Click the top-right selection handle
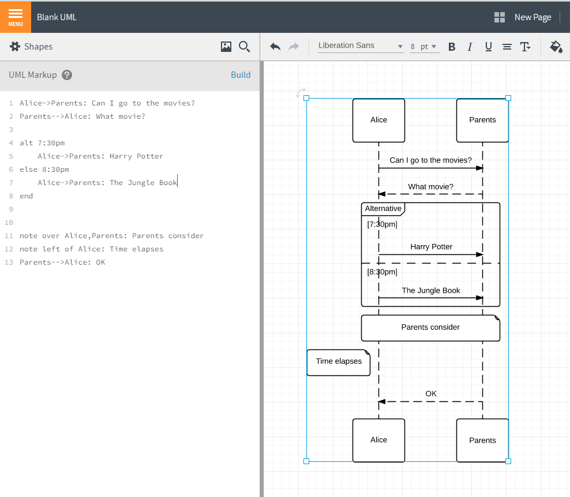Screen dimensions: 570x497 [x=508, y=98]
